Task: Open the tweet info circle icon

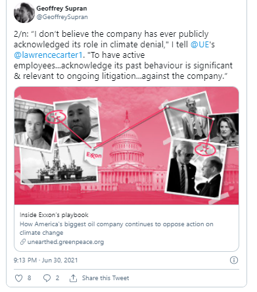Action: pos(234,260)
